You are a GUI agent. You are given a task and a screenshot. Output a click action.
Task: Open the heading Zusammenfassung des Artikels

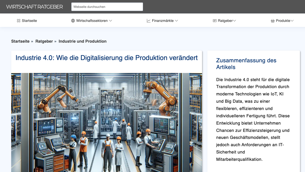[246, 64]
